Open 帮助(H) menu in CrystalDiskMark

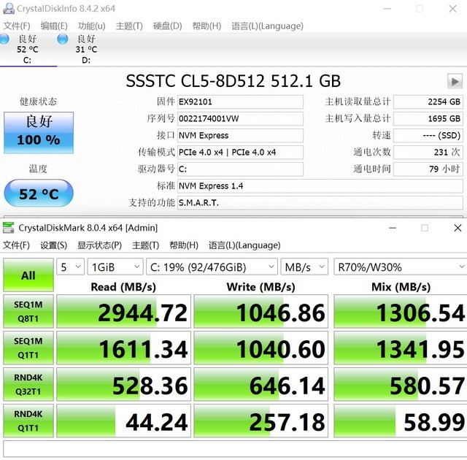click(184, 245)
